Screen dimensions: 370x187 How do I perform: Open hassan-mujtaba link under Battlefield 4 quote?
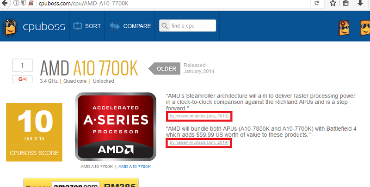[199, 142]
